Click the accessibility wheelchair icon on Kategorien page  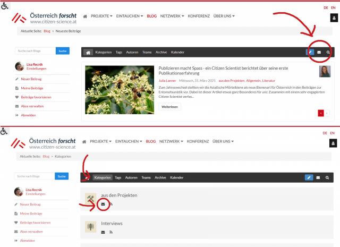pyautogui.click(x=4, y=131)
